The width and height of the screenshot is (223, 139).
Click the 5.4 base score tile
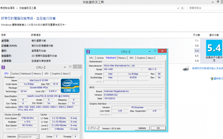pyautogui.click(x=214, y=48)
